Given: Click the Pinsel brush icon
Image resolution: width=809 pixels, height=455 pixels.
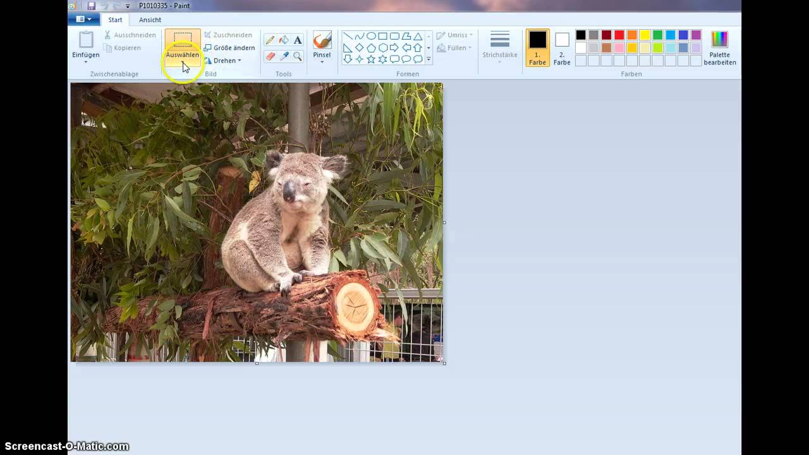Looking at the screenshot, I should 322,40.
